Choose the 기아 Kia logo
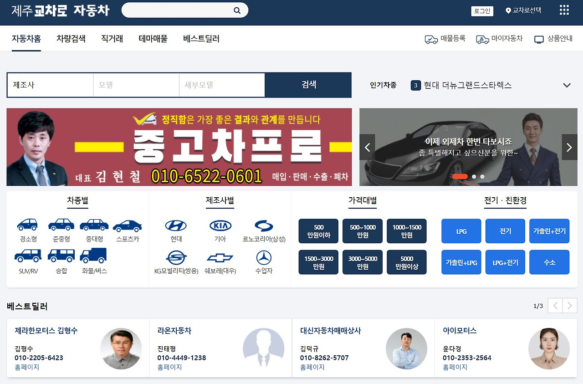 point(220,225)
